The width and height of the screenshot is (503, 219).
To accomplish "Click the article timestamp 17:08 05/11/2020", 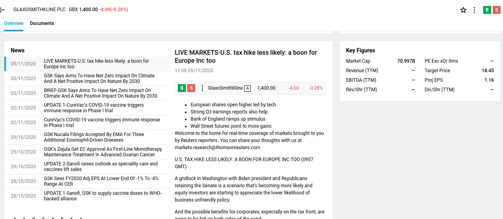I will (194, 71).
